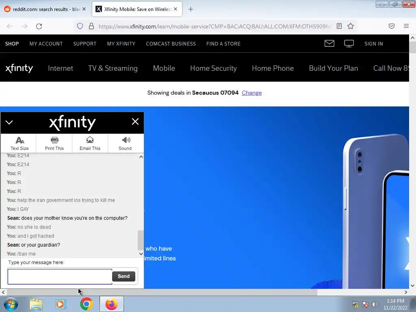This screenshot has height=312, width=416.
Task: Open SUPPORT in top nav
Action: 84,44
